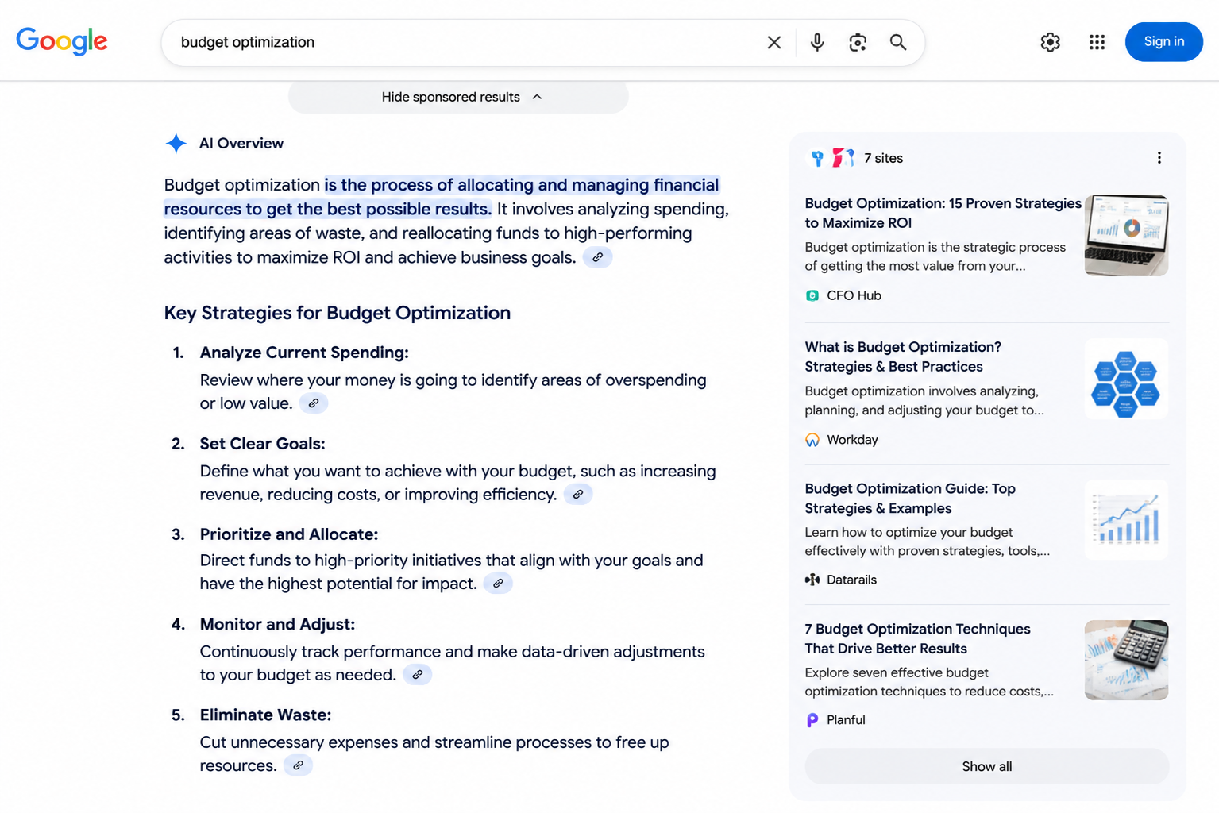Image resolution: width=1219 pixels, height=813 pixels.
Task: Click the CFO Hub favicon
Action: (x=812, y=295)
